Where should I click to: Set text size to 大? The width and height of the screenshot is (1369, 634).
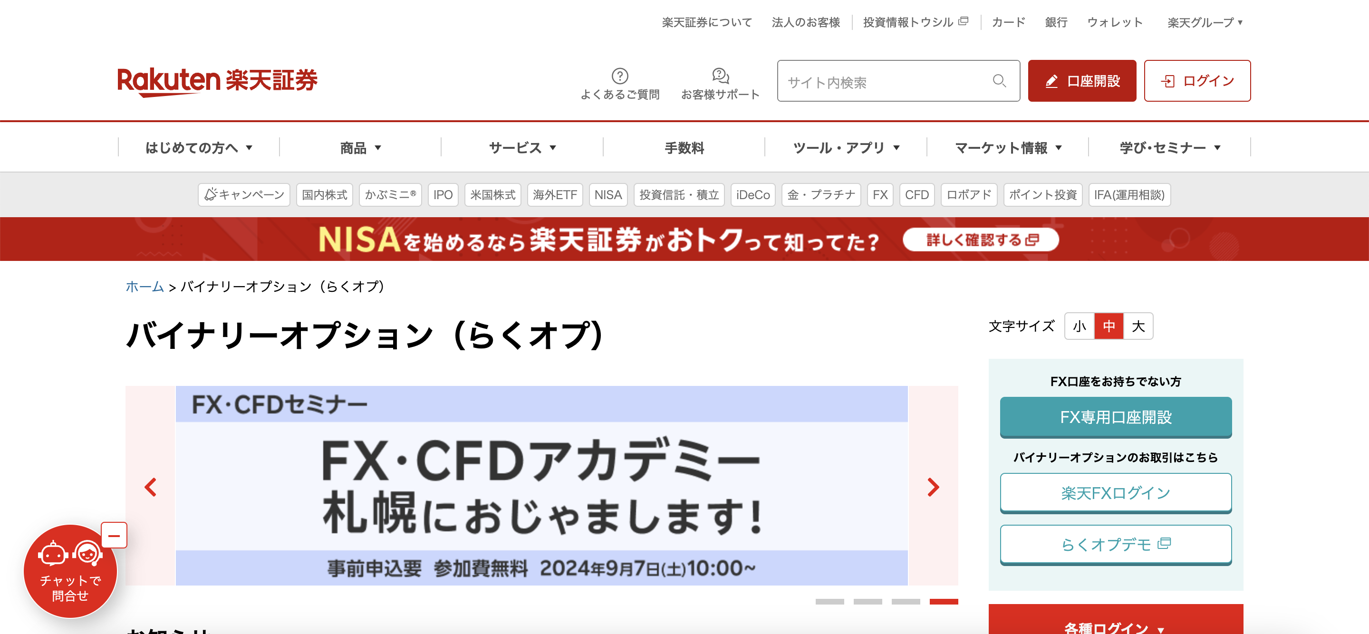coord(1138,326)
